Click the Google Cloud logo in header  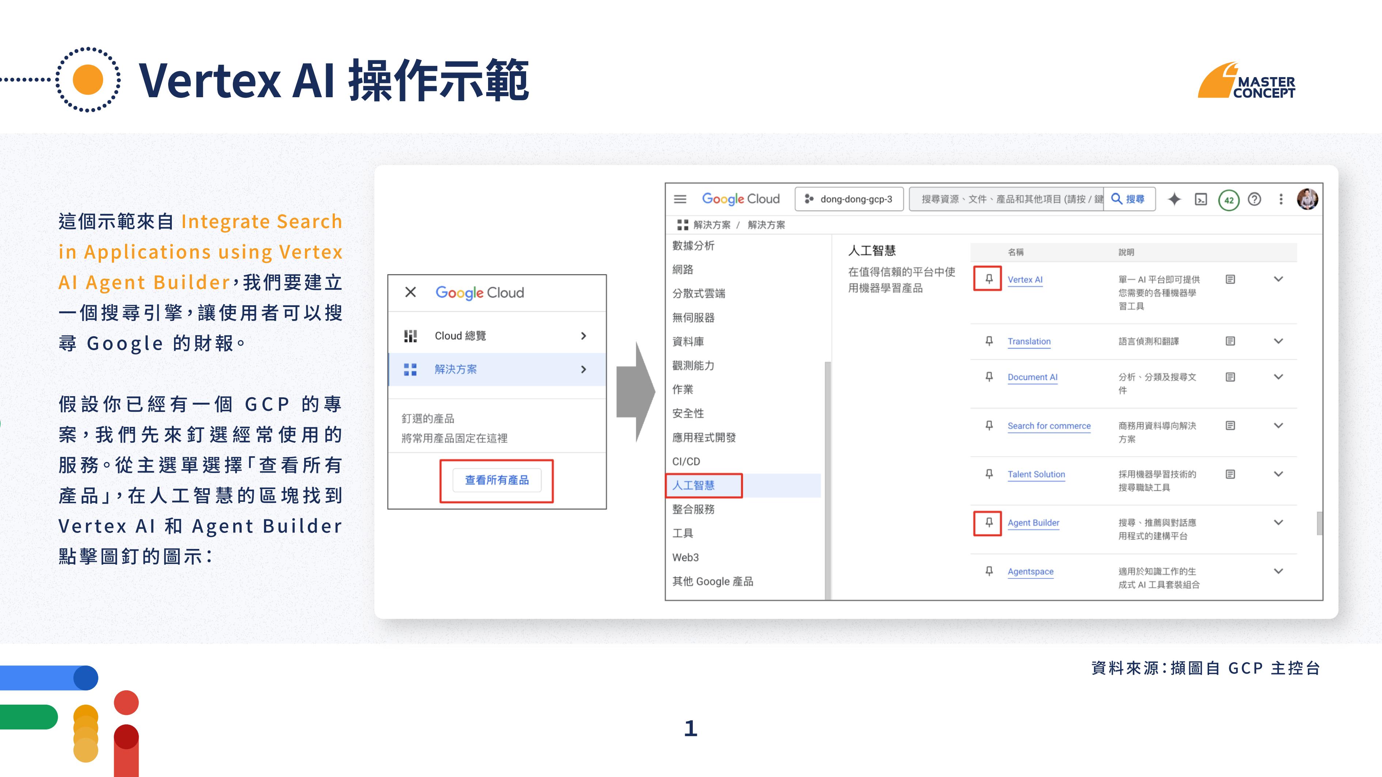click(740, 199)
